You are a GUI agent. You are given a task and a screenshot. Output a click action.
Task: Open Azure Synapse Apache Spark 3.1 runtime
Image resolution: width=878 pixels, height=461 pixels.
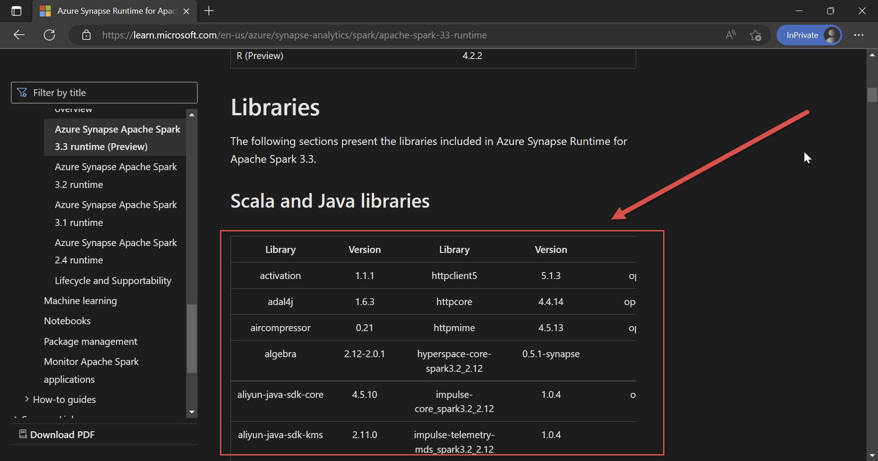(x=116, y=214)
